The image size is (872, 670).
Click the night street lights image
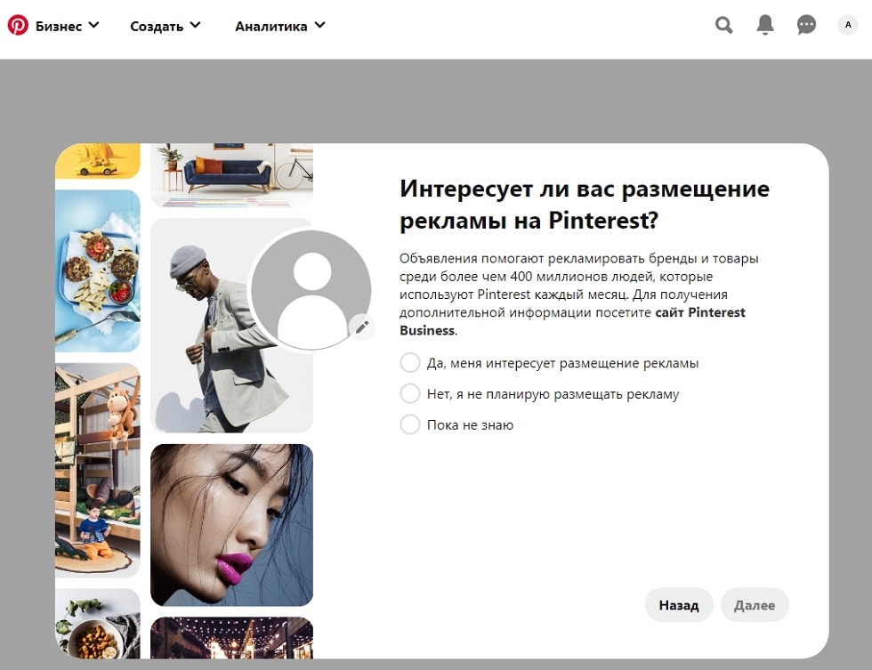pyautogui.click(x=232, y=638)
